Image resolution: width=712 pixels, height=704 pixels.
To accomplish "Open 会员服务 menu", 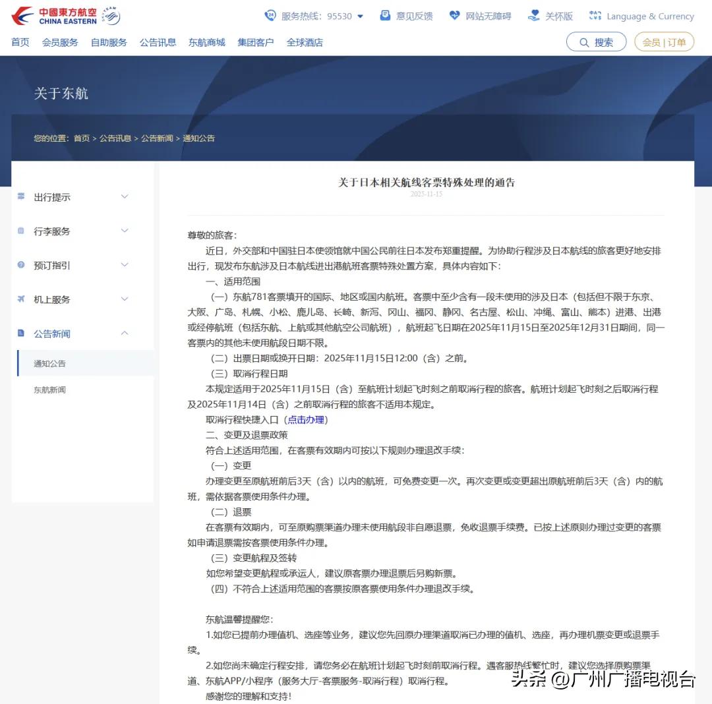I will click(x=60, y=42).
